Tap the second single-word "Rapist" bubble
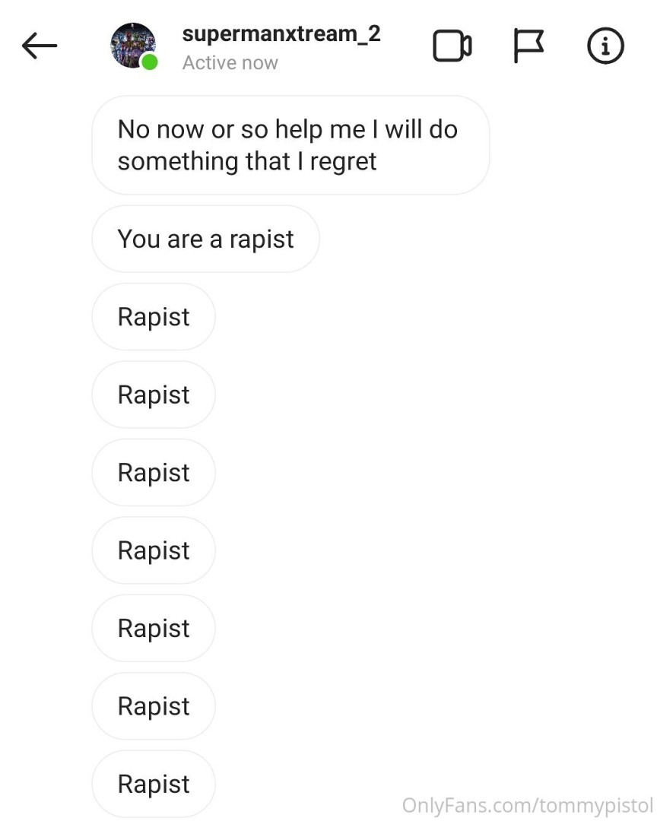 click(x=154, y=395)
